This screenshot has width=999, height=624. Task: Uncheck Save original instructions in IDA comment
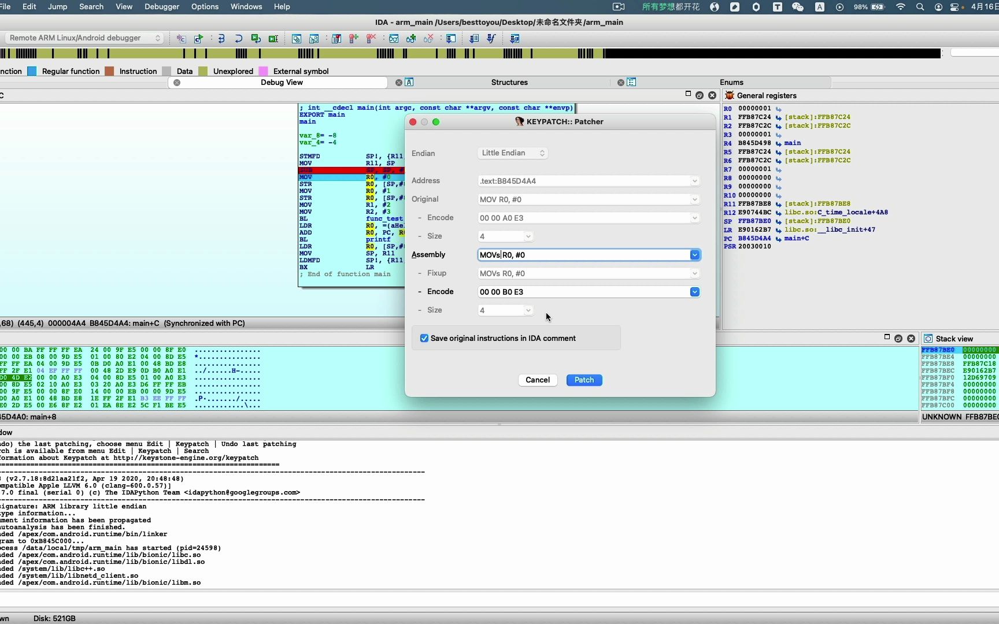(424, 339)
